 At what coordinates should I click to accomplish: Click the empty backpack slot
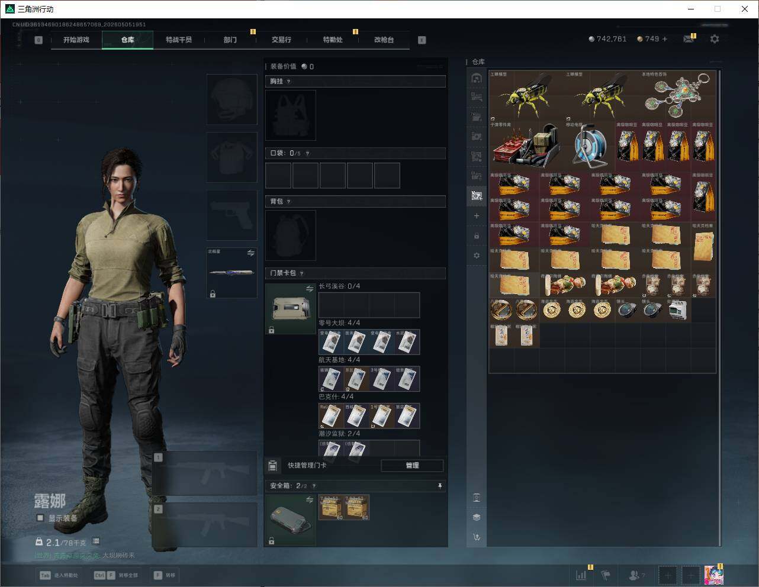coord(291,236)
